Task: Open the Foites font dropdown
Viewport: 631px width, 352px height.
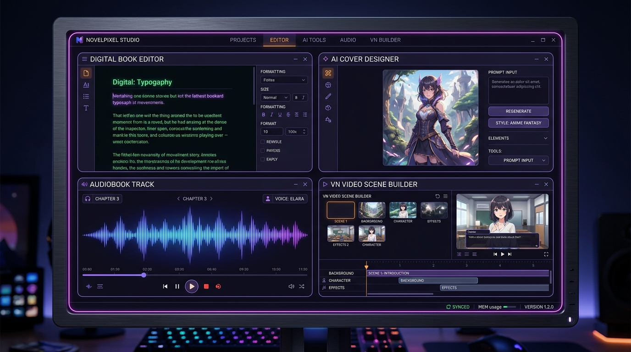Action: coord(284,80)
